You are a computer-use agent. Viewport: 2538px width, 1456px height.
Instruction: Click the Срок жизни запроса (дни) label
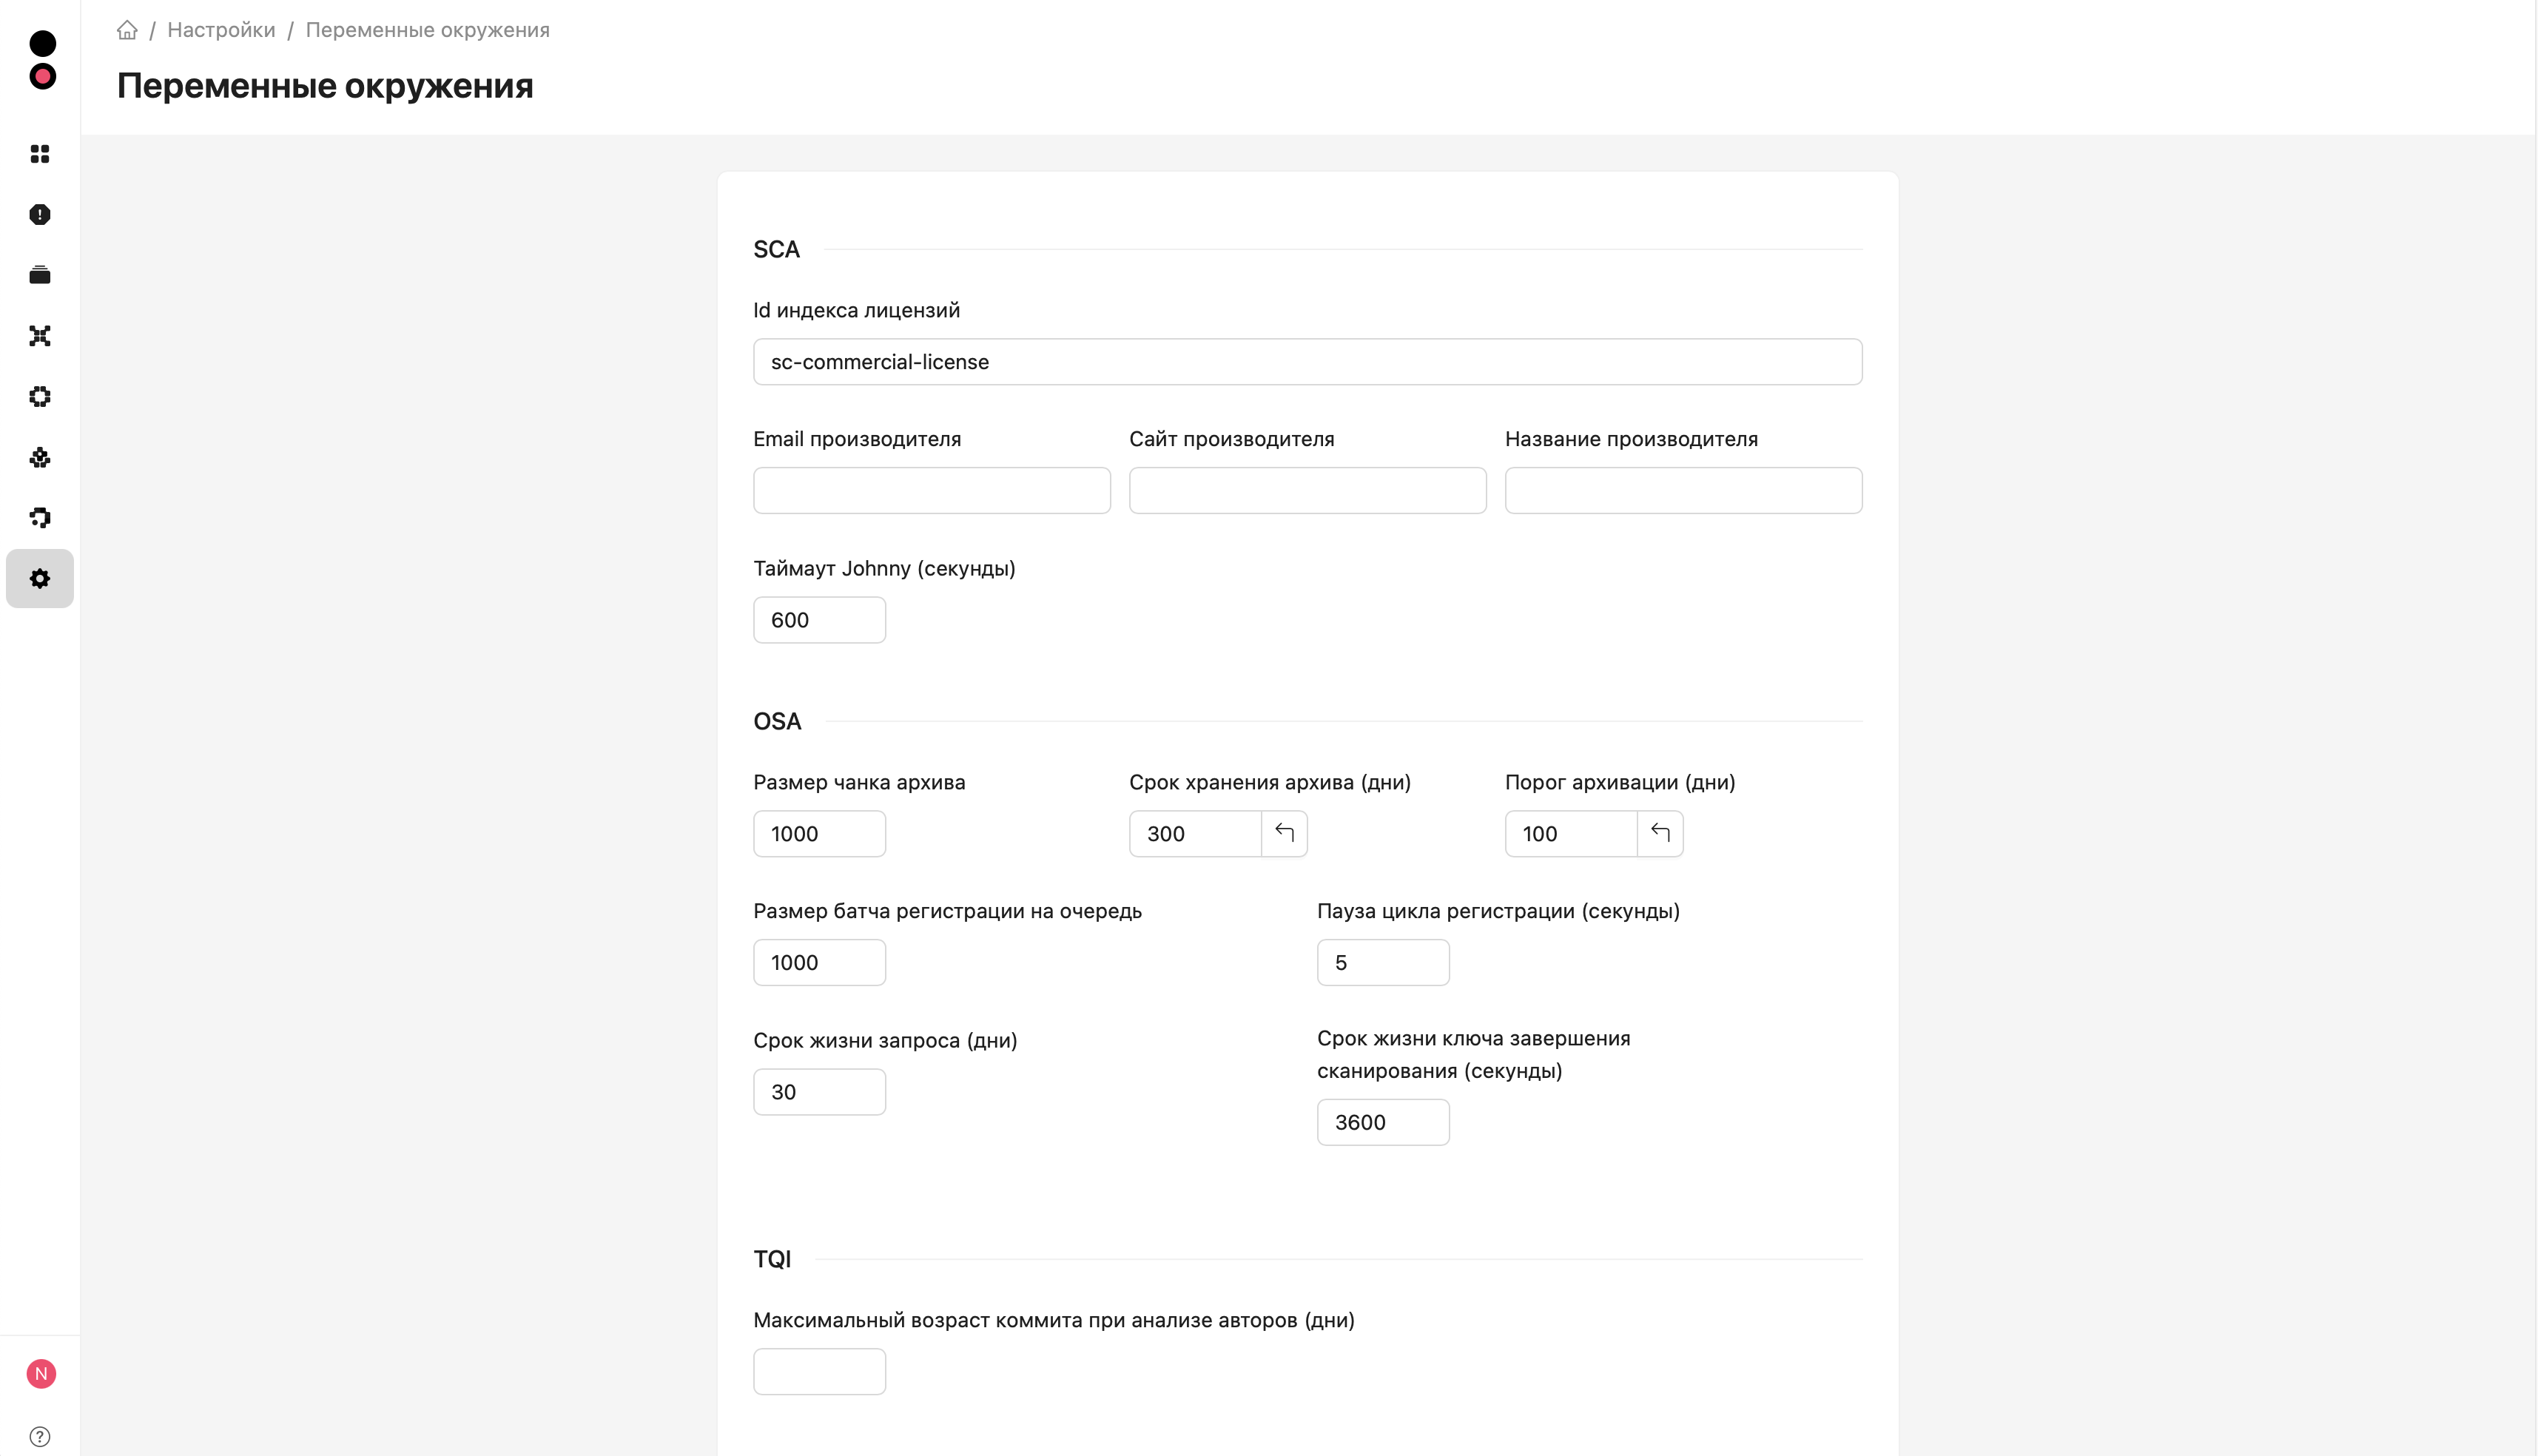point(885,1040)
